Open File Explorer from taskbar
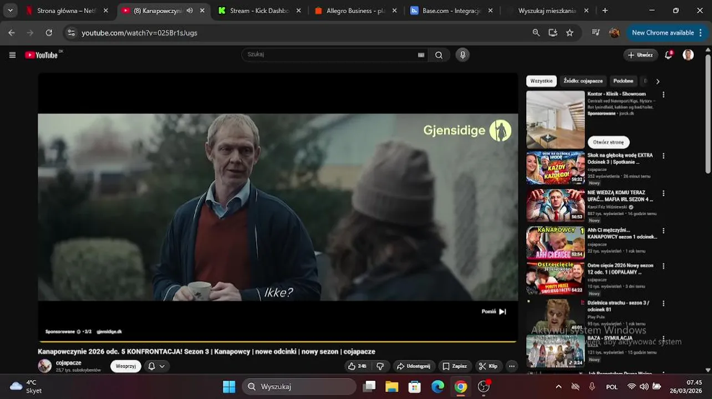 tap(392, 386)
